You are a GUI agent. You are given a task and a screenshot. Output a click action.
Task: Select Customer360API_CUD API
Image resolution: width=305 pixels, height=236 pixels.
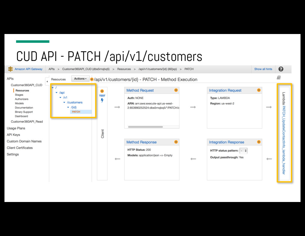pyautogui.click(x=27, y=85)
